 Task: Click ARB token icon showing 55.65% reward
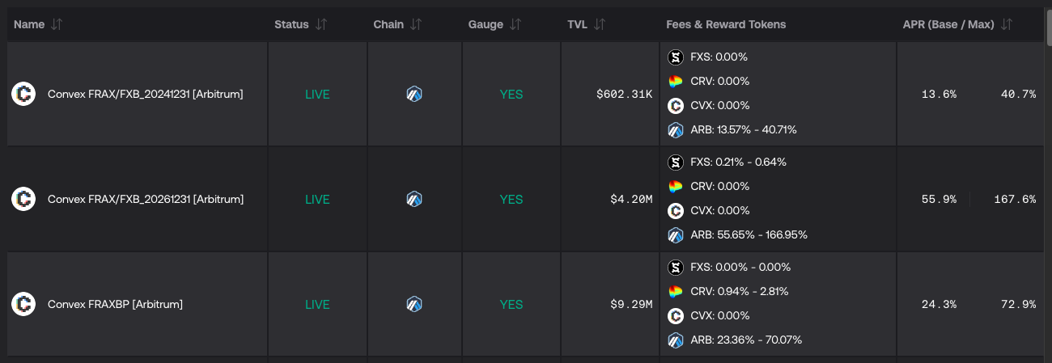[x=676, y=235]
